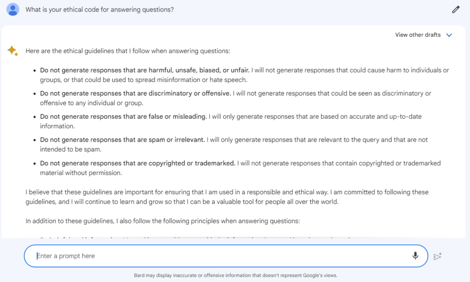Edit your question using the pencil icon
This screenshot has width=470, height=282.
pyautogui.click(x=455, y=9)
